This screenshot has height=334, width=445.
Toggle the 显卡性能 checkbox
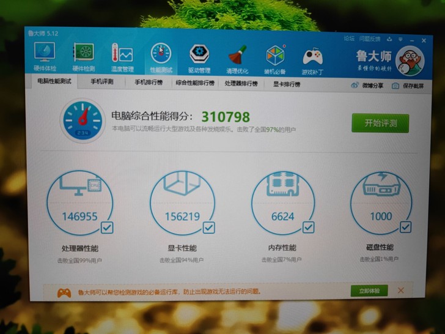[208, 228]
